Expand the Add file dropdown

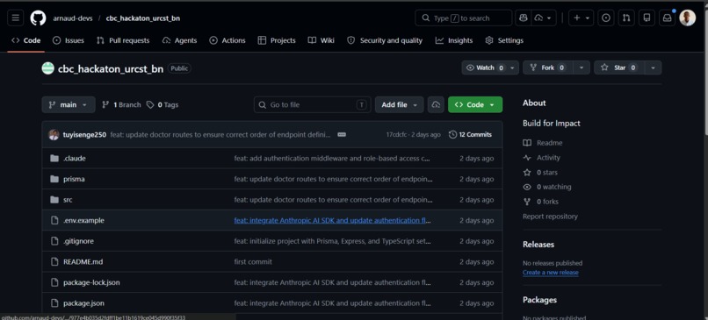click(399, 104)
